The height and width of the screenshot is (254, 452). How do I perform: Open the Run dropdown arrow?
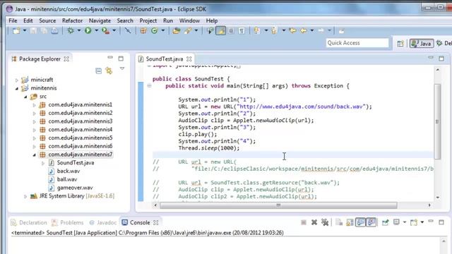(x=96, y=30)
